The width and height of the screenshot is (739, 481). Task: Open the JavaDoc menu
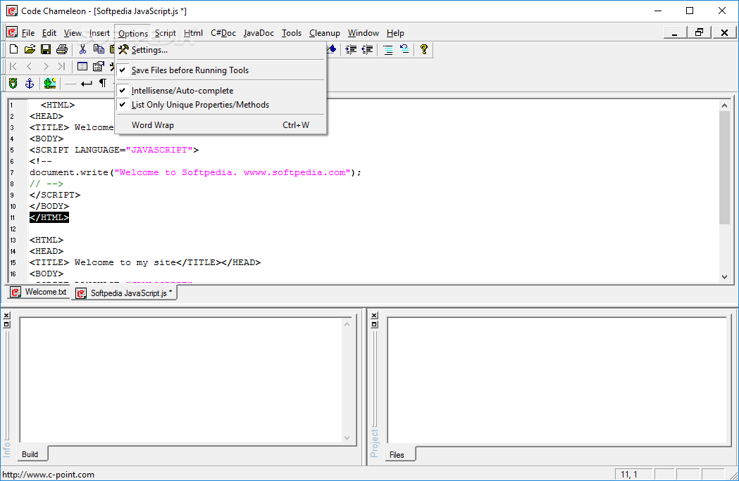pos(259,33)
